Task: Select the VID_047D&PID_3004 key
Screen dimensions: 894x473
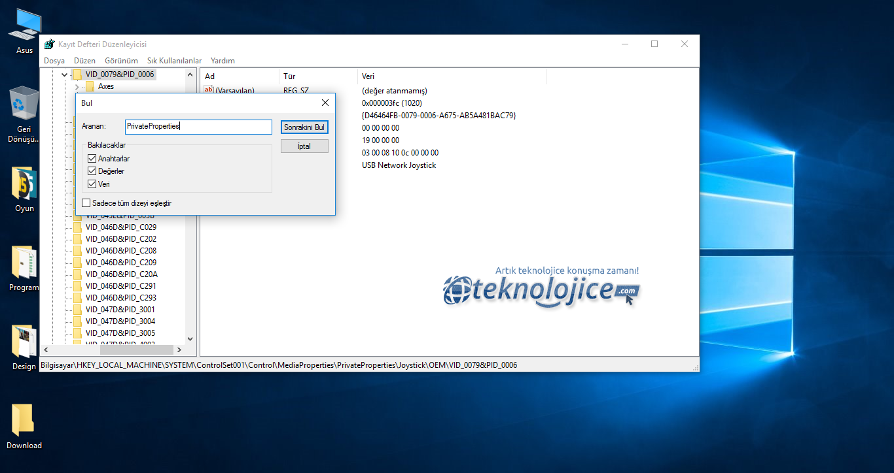Action: 120,321
